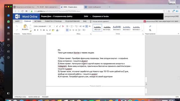Click the Find magnifier icon in Редактирование
Screen dimensions: 180x101
(x=150, y=26)
